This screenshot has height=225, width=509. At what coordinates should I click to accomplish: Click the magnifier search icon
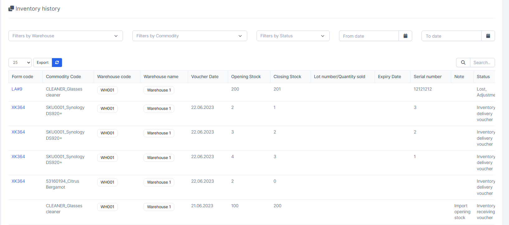(463, 63)
